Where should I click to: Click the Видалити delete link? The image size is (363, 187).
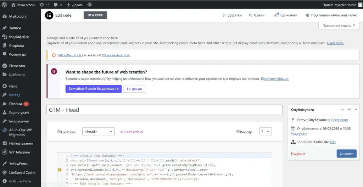click(x=297, y=154)
